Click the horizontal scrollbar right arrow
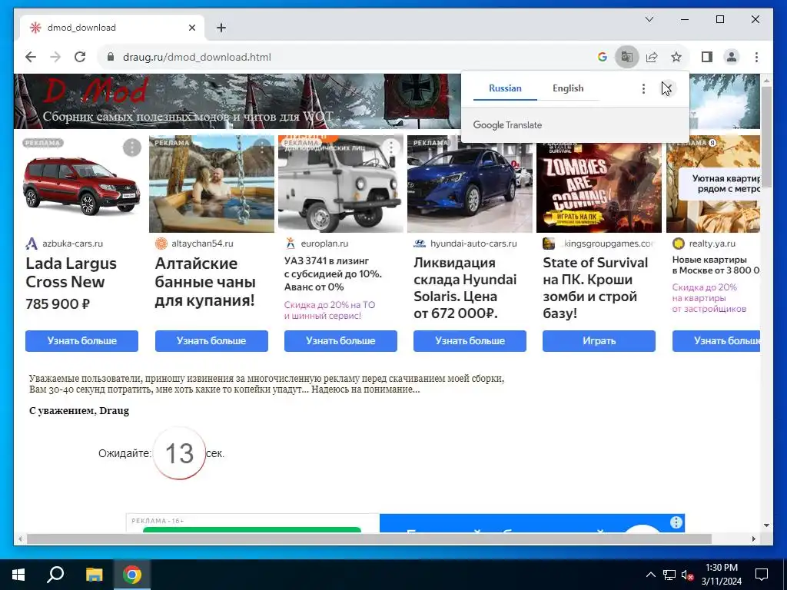This screenshot has width=787, height=590. tap(753, 539)
